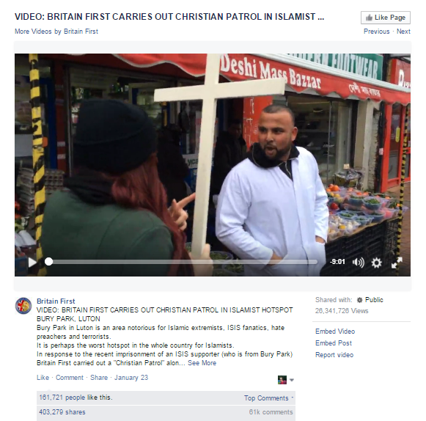Click the Like Page button

(385, 18)
